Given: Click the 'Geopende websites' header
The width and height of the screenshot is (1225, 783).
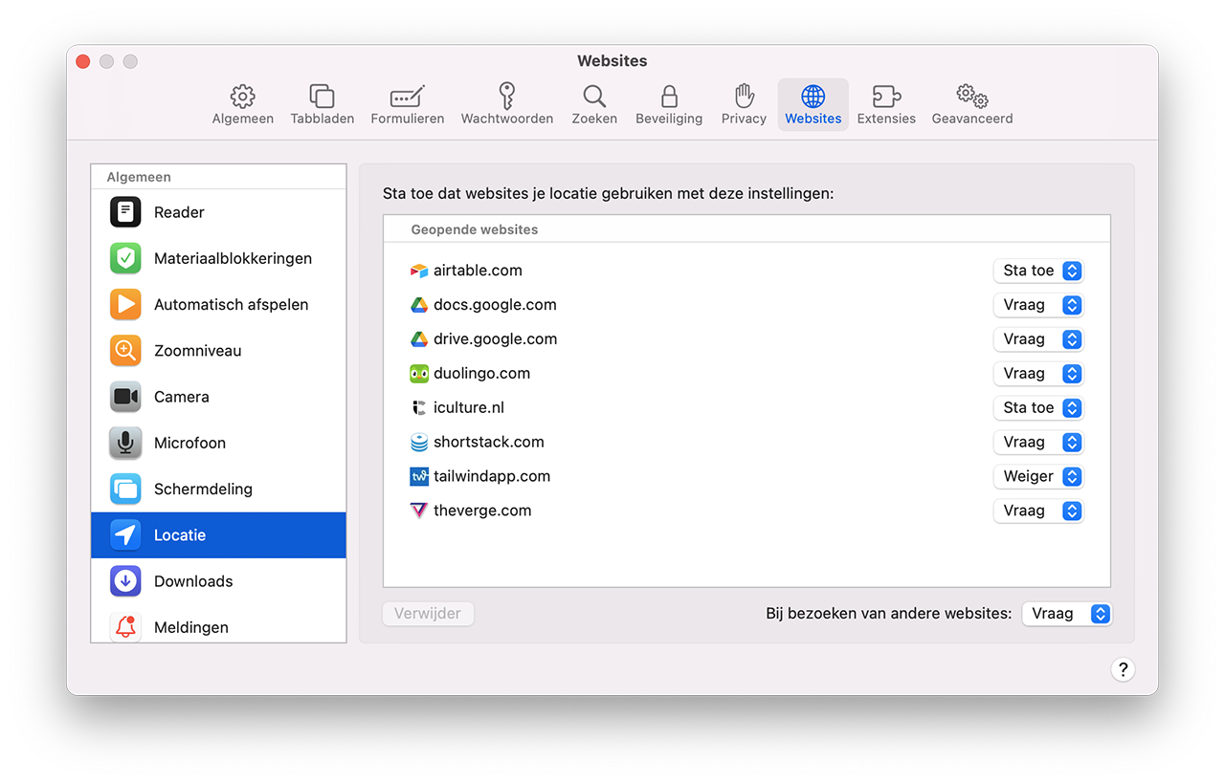Looking at the screenshot, I should [x=475, y=229].
